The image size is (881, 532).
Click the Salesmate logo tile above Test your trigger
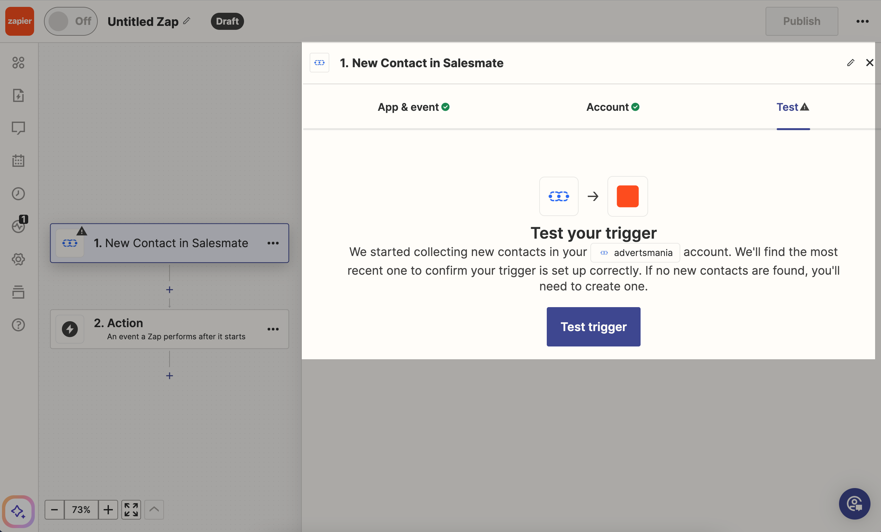click(559, 196)
